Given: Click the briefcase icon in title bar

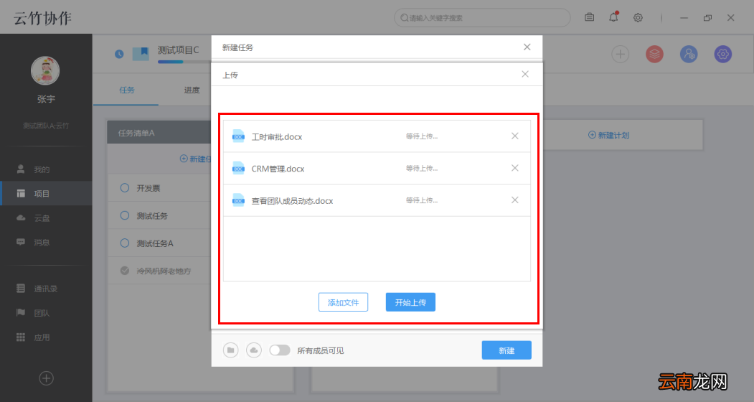Looking at the screenshot, I should click(589, 17).
